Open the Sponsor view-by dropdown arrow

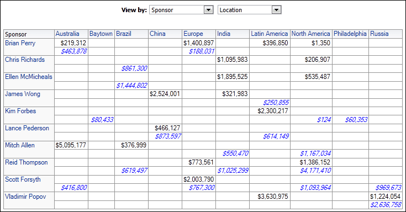click(x=208, y=10)
